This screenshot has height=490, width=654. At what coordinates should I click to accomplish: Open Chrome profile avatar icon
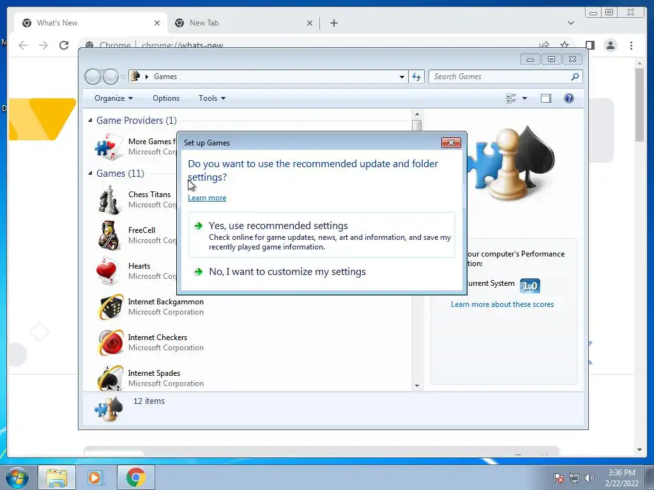tap(610, 45)
